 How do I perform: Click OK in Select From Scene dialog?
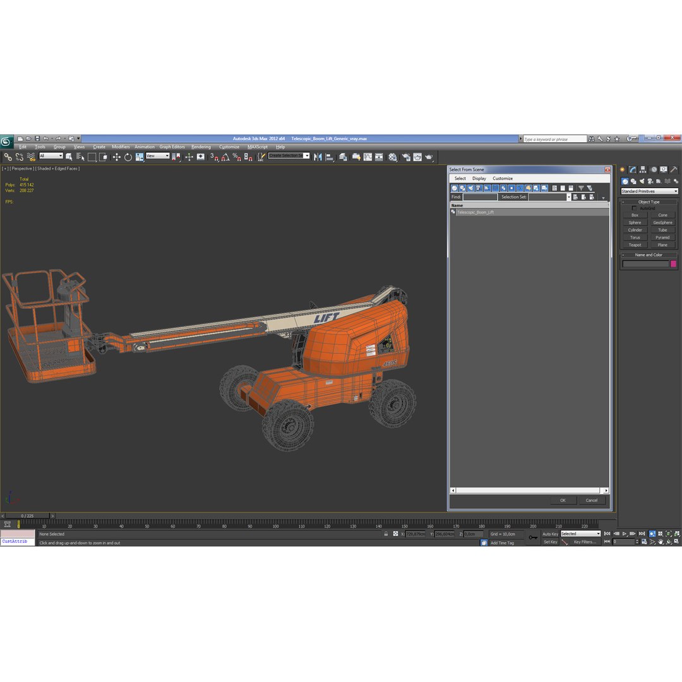pyautogui.click(x=563, y=500)
